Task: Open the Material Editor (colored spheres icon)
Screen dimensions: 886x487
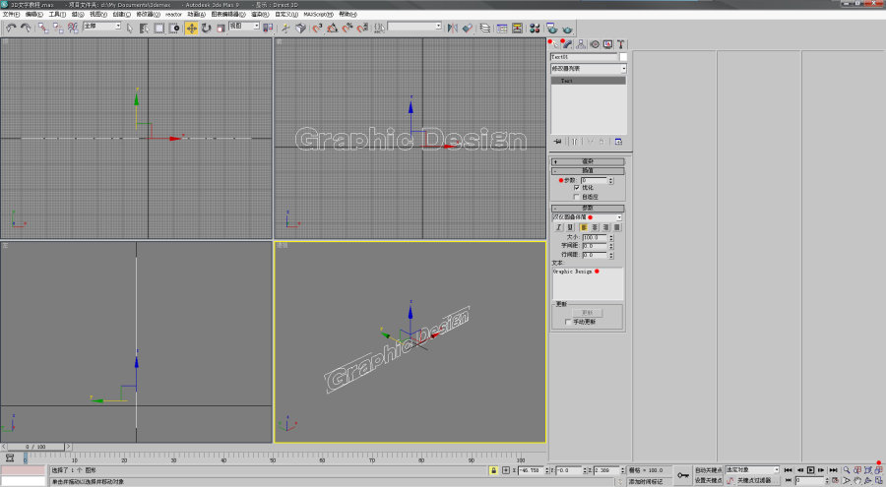Action: pyautogui.click(x=534, y=29)
